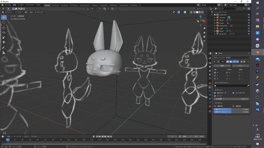This screenshot has width=264, height=148.
Task: Toggle the Merge checkbox
Action: tap(215, 96)
